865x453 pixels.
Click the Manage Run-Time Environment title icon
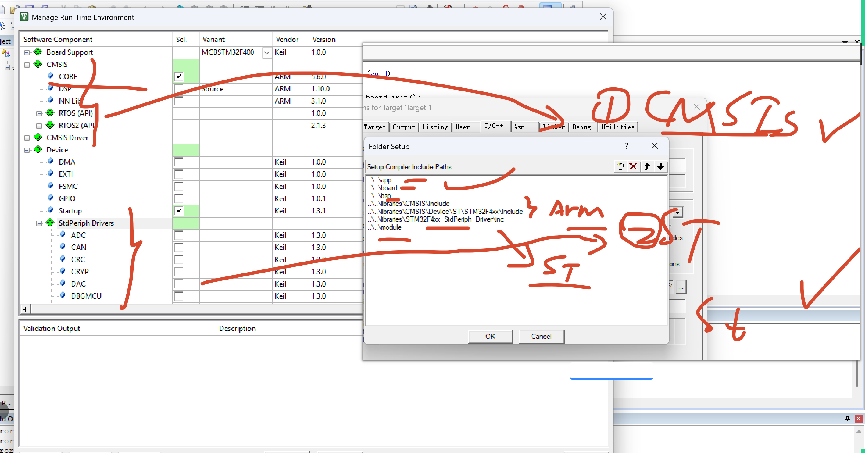[24, 17]
